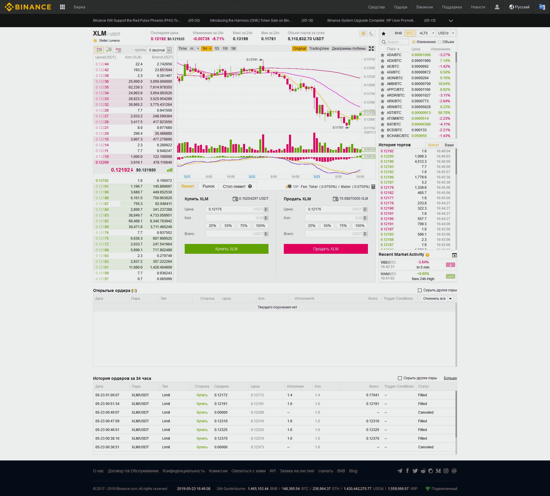Open the favorites star filter tab
This screenshot has height=496, width=550.
[384, 33]
